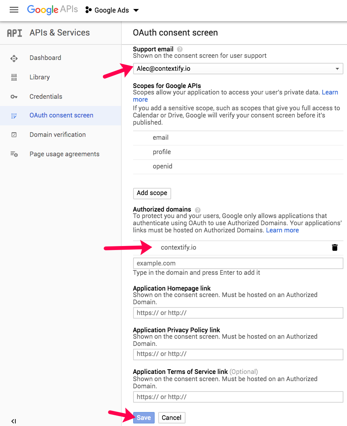Click the contextify.io domain entry

[178, 247]
